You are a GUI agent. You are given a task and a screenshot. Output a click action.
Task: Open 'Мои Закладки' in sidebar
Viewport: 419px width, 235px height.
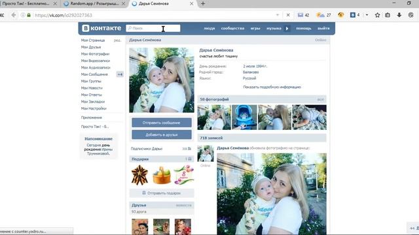coord(93,102)
